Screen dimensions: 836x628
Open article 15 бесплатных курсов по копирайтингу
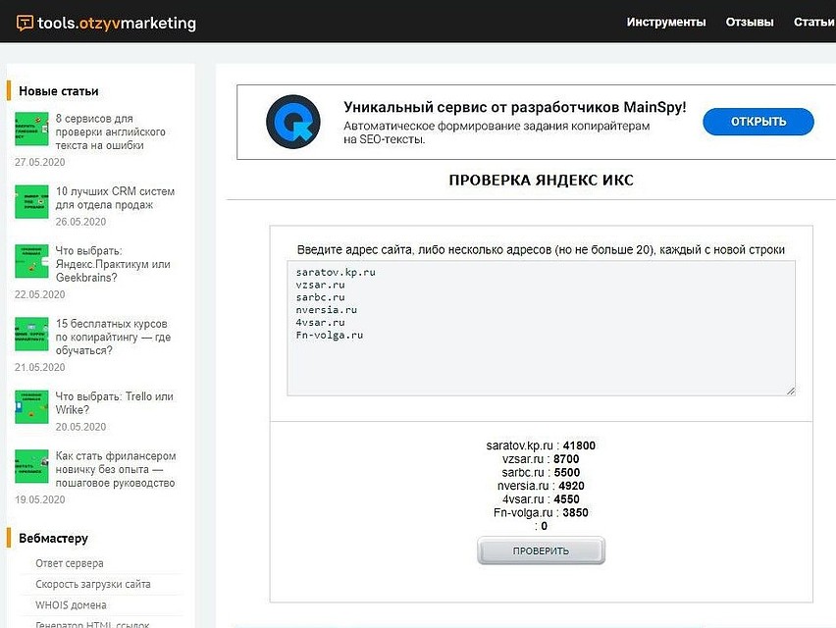point(113,337)
